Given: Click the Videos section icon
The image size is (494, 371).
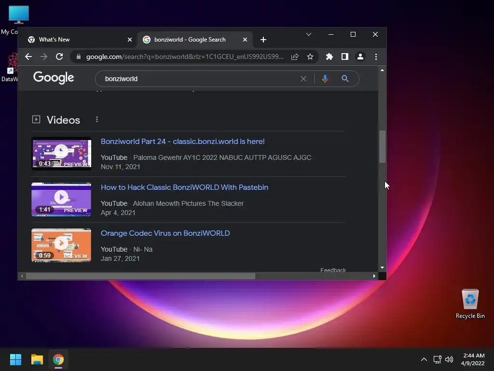Looking at the screenshot, I should click(36, 119).
